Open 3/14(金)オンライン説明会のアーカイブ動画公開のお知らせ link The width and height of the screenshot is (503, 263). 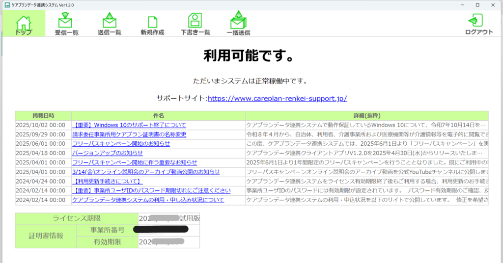coord(146,172)
